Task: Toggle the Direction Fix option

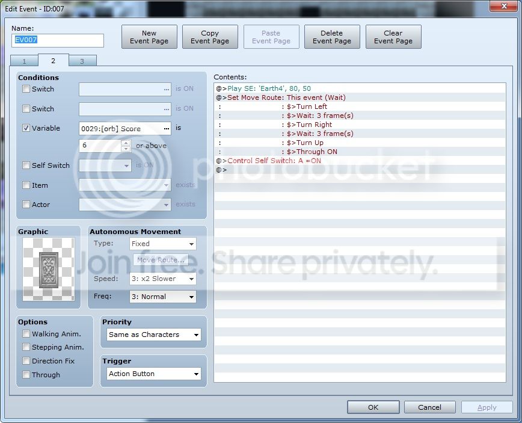Action: pyautogui.click(x=26, y=360)
